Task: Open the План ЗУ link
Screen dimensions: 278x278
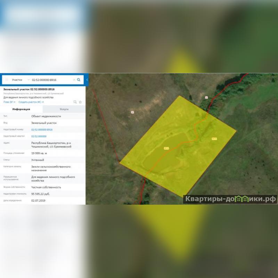Action: click(9, 102)
